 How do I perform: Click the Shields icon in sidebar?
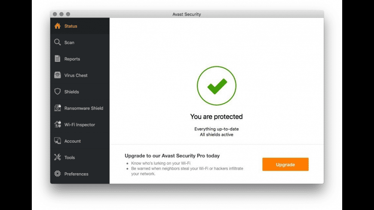57,92
